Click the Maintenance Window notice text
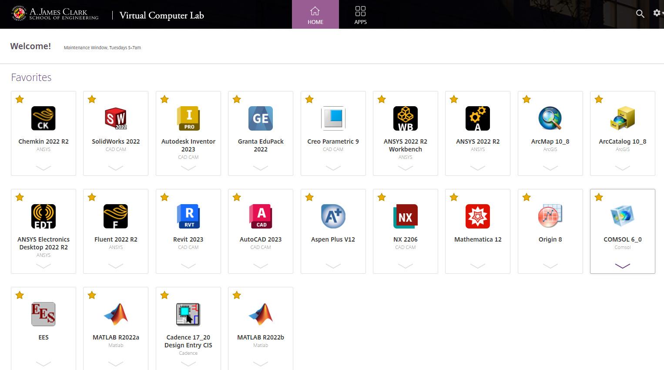 pyautogui.click(x=102, y=47)
